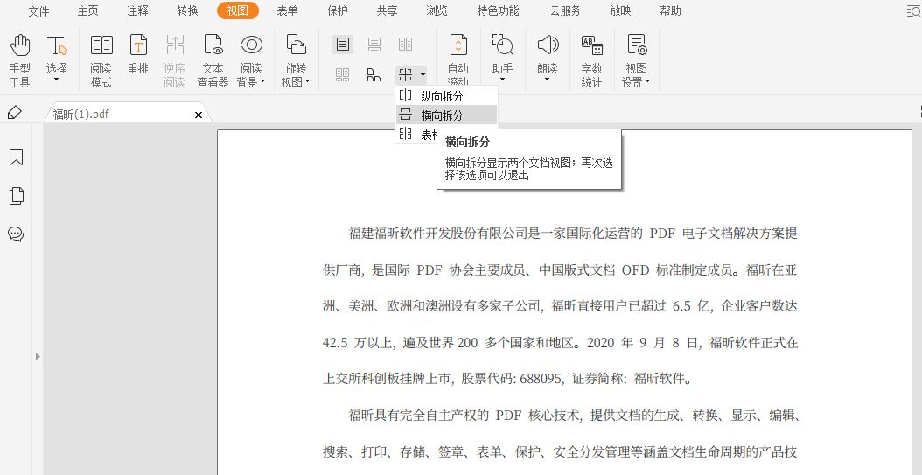
Task: Open the File (文件) menu
Action: coord(38,10)
